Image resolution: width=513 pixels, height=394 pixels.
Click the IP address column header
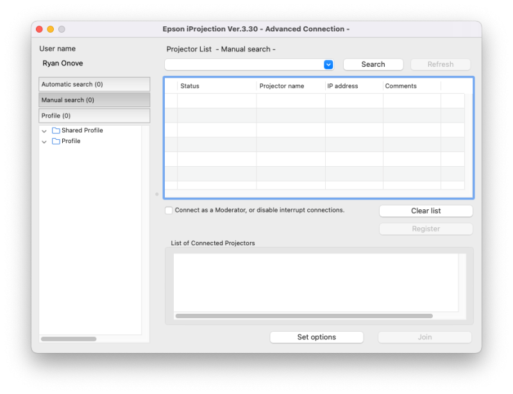click(x=353, y=86)
